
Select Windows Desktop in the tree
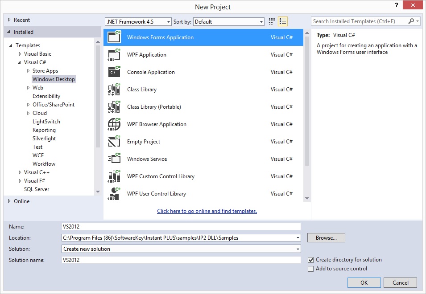[x=54, y=79]
